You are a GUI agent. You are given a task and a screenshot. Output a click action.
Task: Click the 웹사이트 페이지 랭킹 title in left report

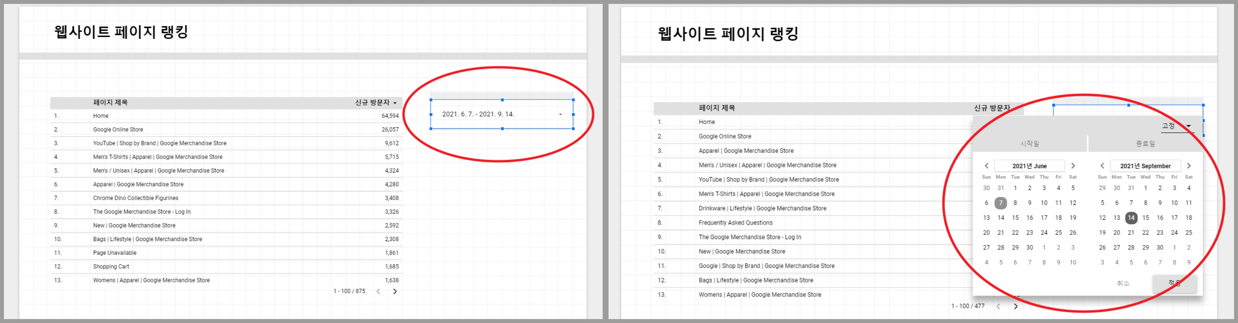[121, 32]
